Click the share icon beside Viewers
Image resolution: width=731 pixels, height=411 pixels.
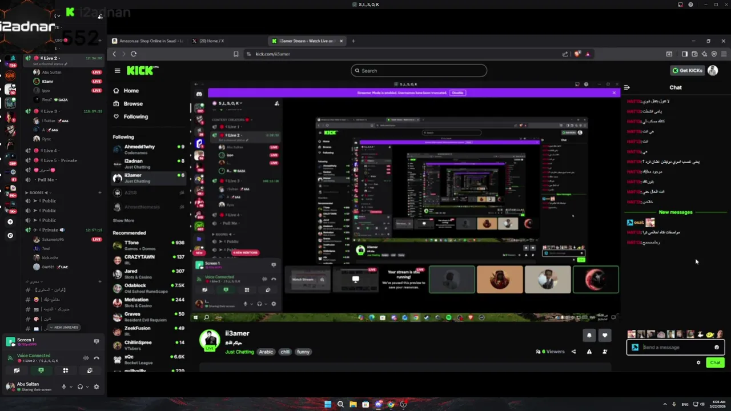[573, 352]
